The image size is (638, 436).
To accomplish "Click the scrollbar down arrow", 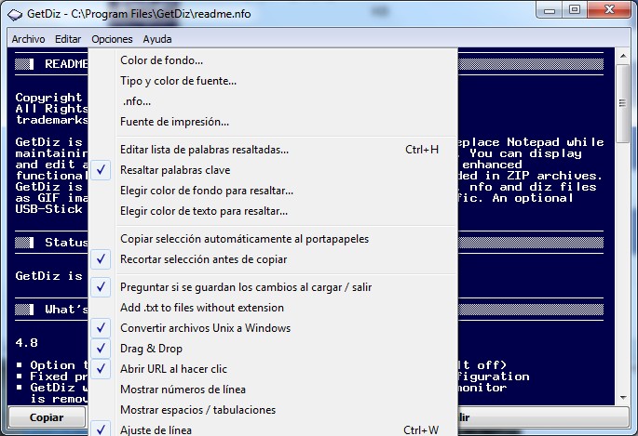I will pos(623,398).
